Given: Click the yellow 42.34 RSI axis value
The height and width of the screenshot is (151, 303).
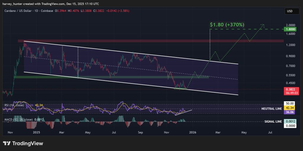Looking at the screenshot, I should tap(289, 108).
